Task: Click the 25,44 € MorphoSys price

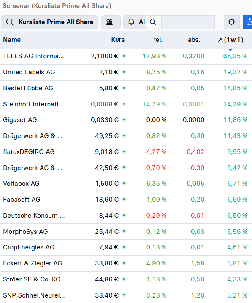Action: 107,232
